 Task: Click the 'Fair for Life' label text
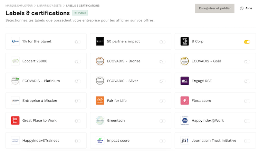point(117,101)
